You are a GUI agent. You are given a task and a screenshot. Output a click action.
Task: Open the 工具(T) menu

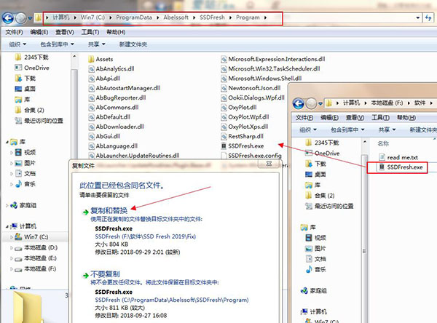click(x=90, y=32)
